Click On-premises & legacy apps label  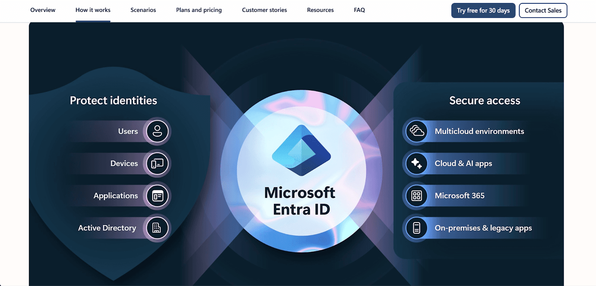pyautogui.click(x=483, y=228)
